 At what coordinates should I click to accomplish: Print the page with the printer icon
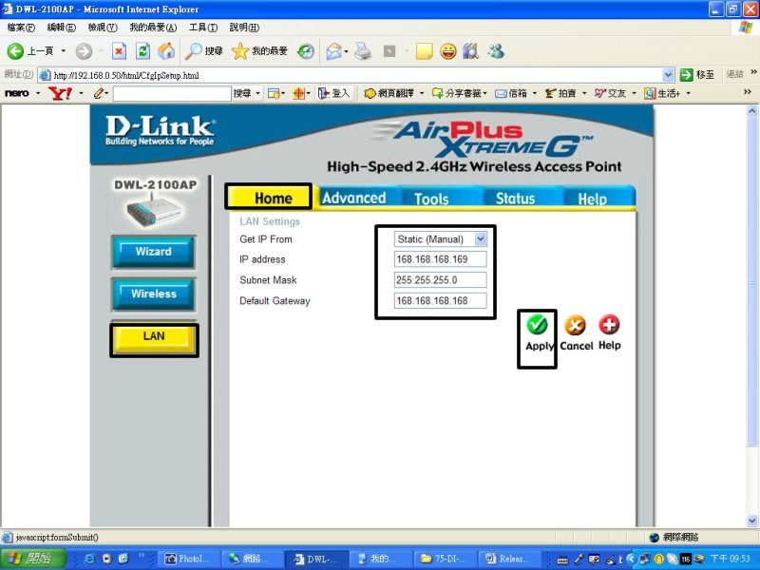pyautogui.click(x=363, y=51)
